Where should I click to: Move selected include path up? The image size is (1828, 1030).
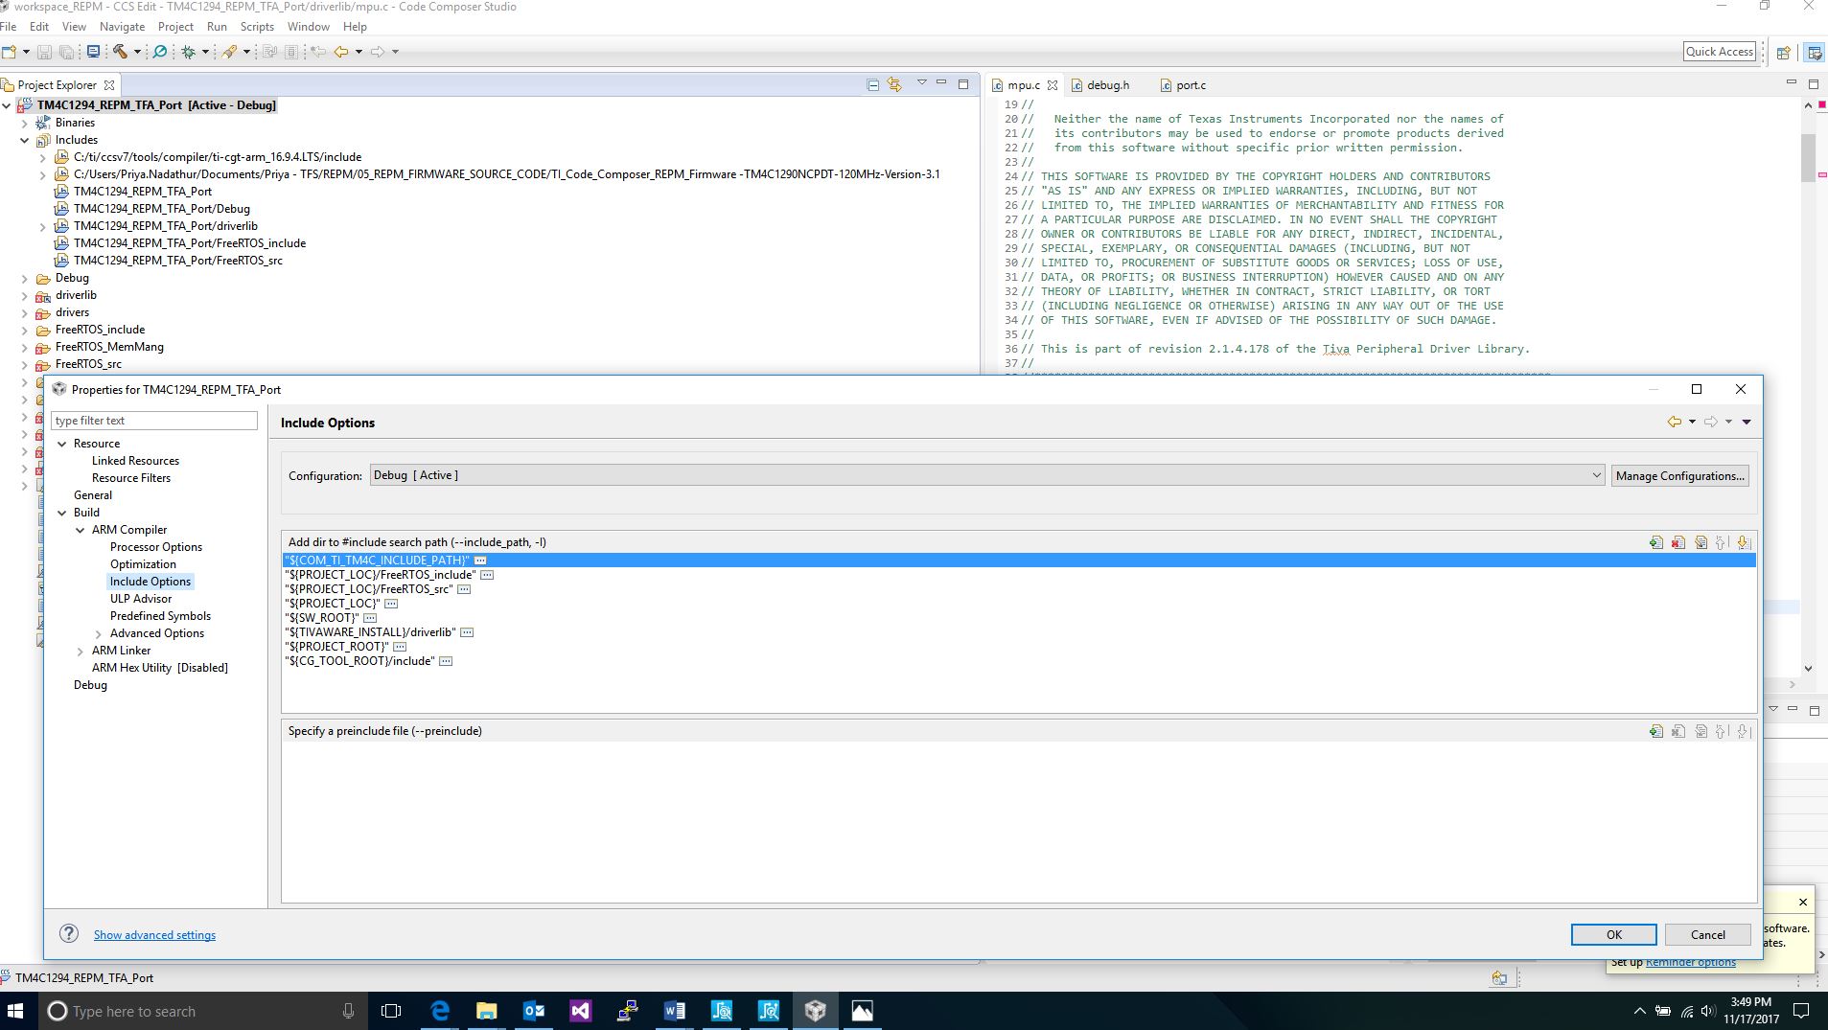click(1722, 542)
